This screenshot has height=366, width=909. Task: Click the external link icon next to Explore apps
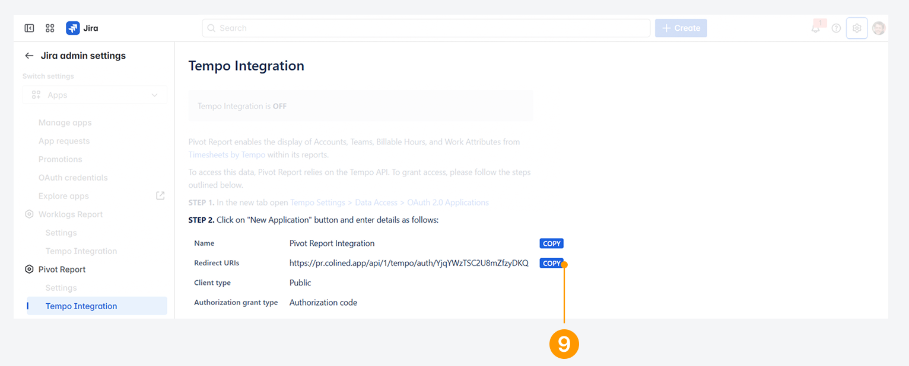160,195
